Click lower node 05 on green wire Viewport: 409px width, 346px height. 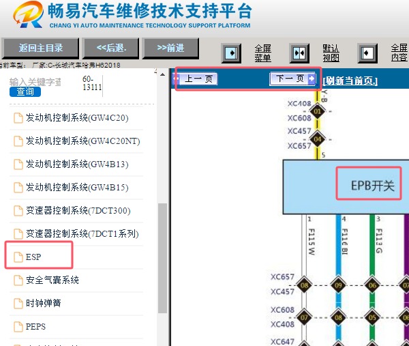point(372,317)
